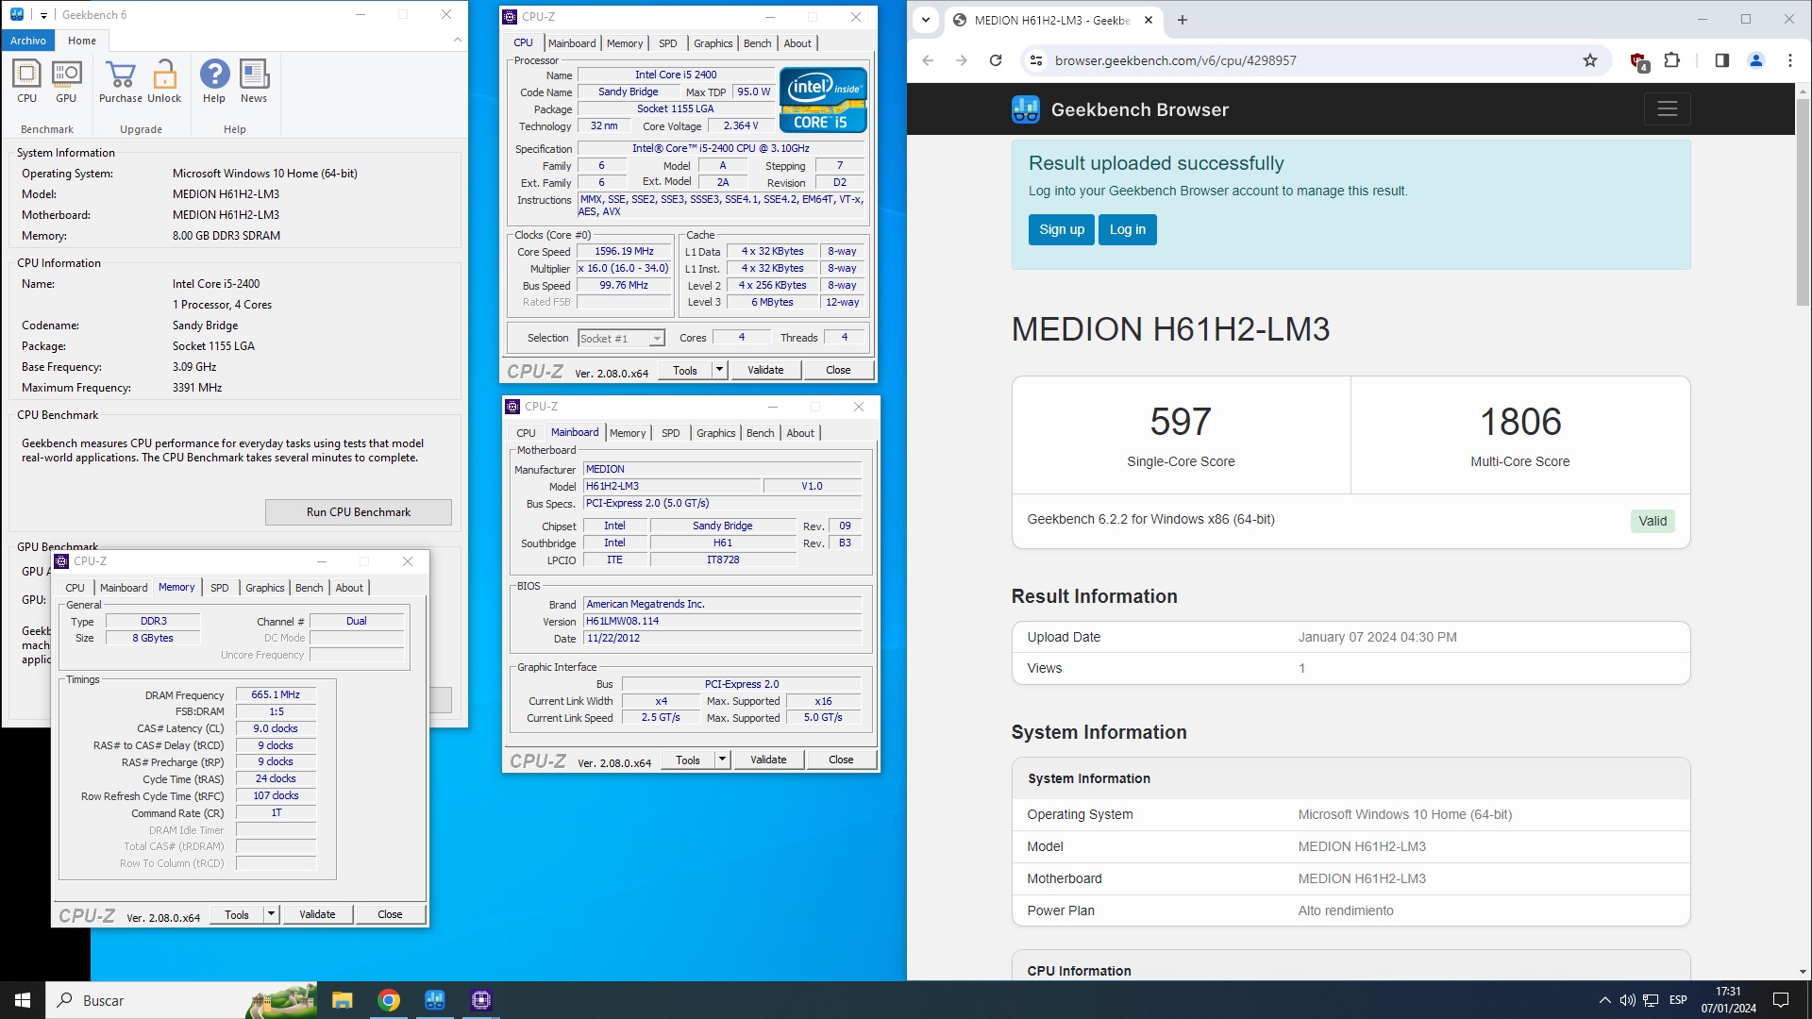This screenshot has width=1812, height=1019.
Task: Open Chrome three-dot menu
Action: tap(1790, 60)
